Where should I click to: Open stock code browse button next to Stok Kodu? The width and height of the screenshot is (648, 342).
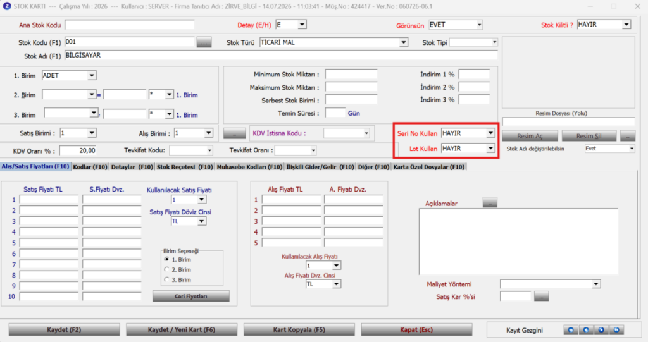click(204, 42)
